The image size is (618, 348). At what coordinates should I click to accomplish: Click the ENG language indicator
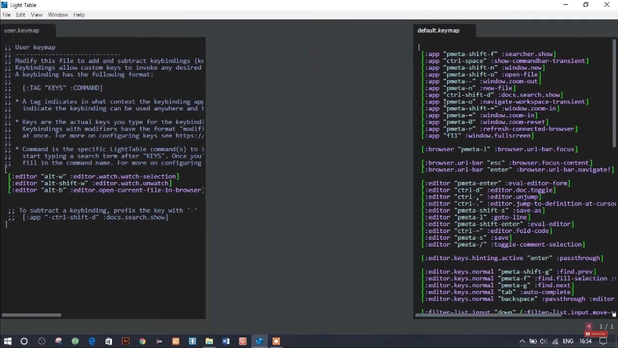(568, 341)
